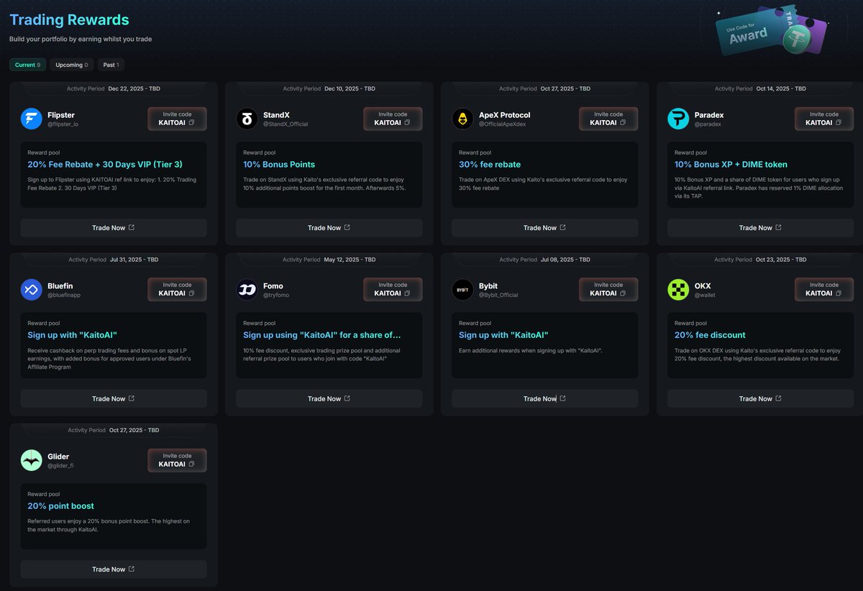The height and width of the screenshot is (591, 863).
Task: Click the Glider logo icon
Action: pyautogui.click(x=32, y=460)
